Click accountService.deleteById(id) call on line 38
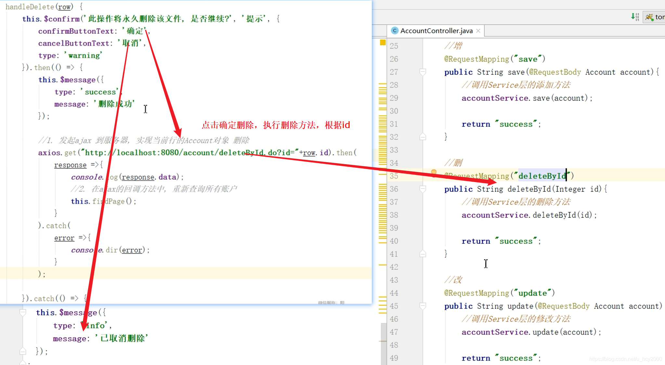 pyautogui.click(x=529, y=215)
